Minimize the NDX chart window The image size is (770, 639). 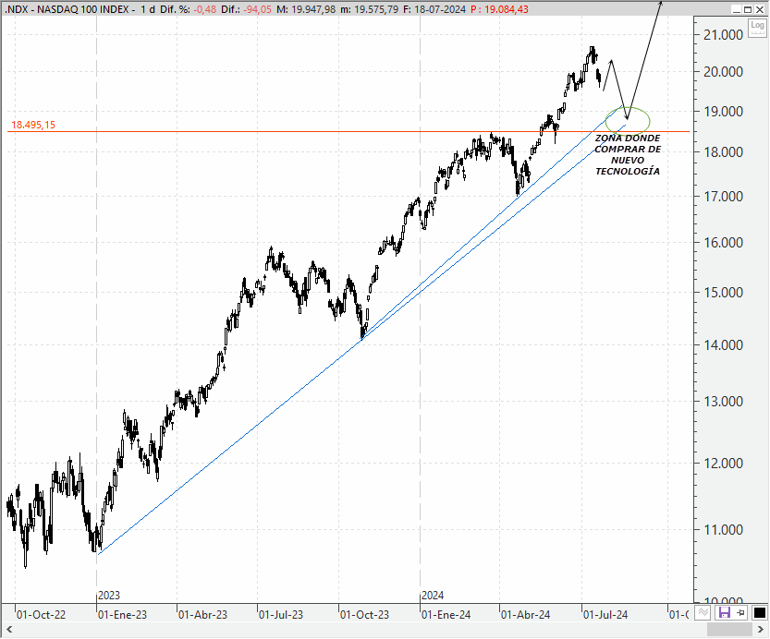(x=736, y=9)
